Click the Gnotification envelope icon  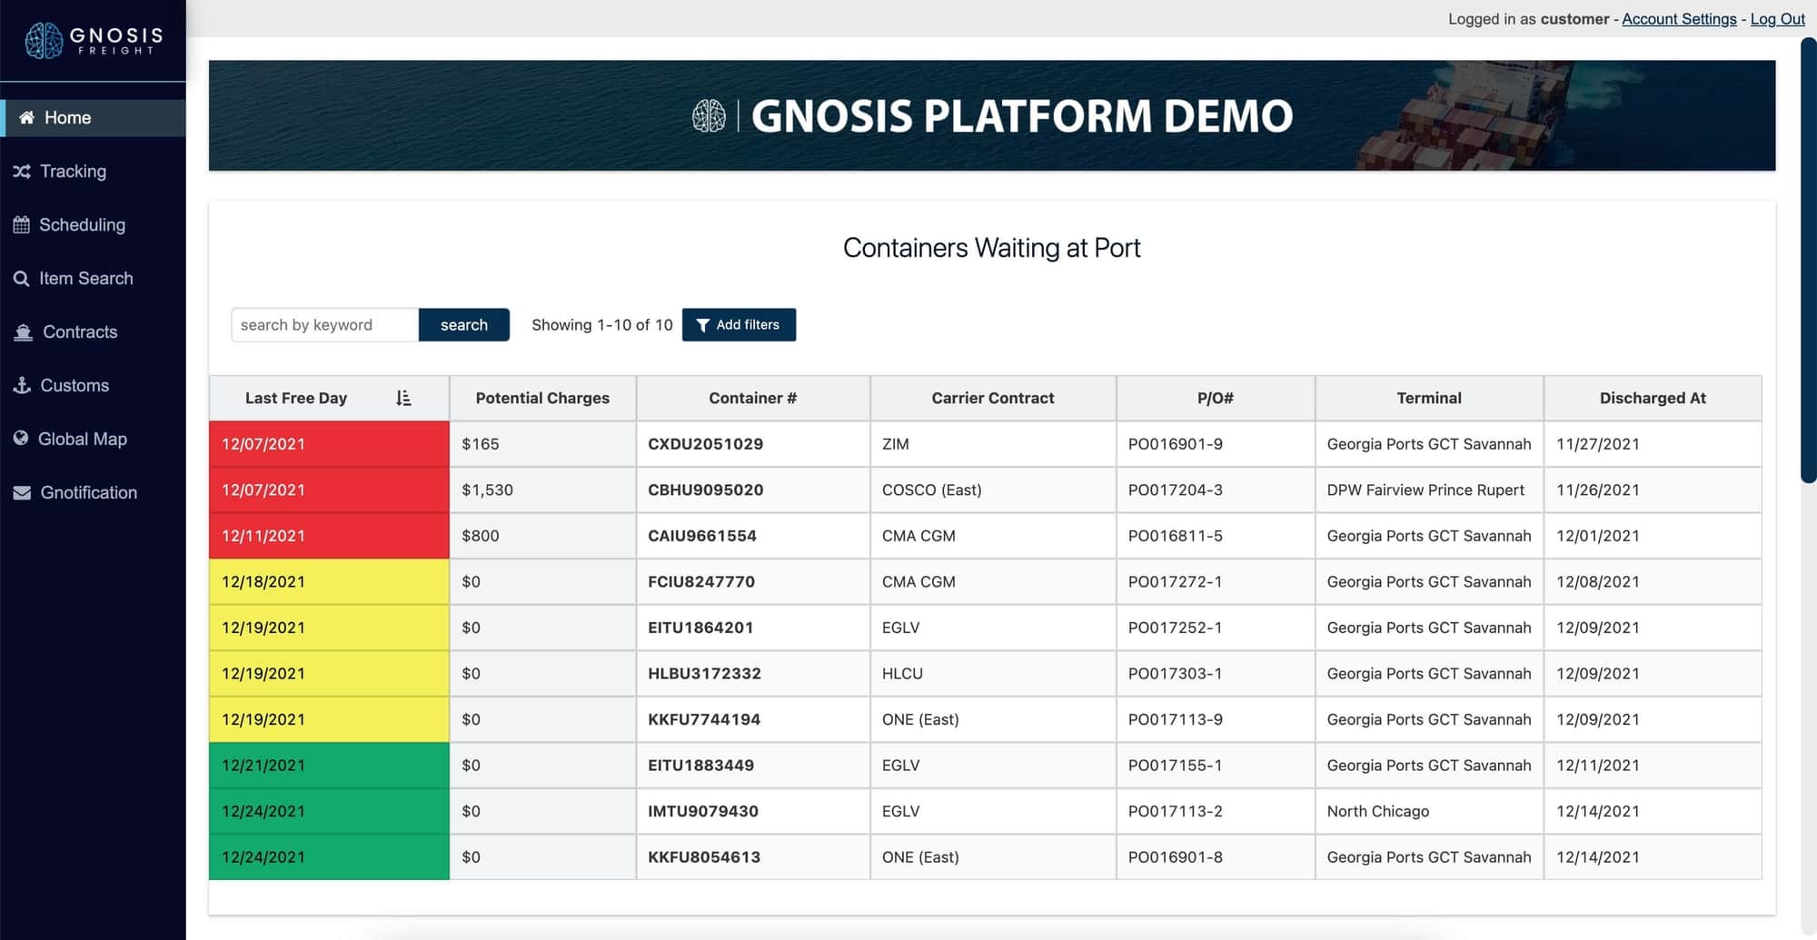22,492
